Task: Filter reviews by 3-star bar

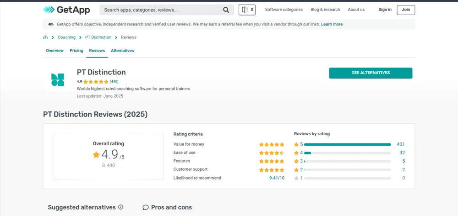Action: [x=347, y=162]
